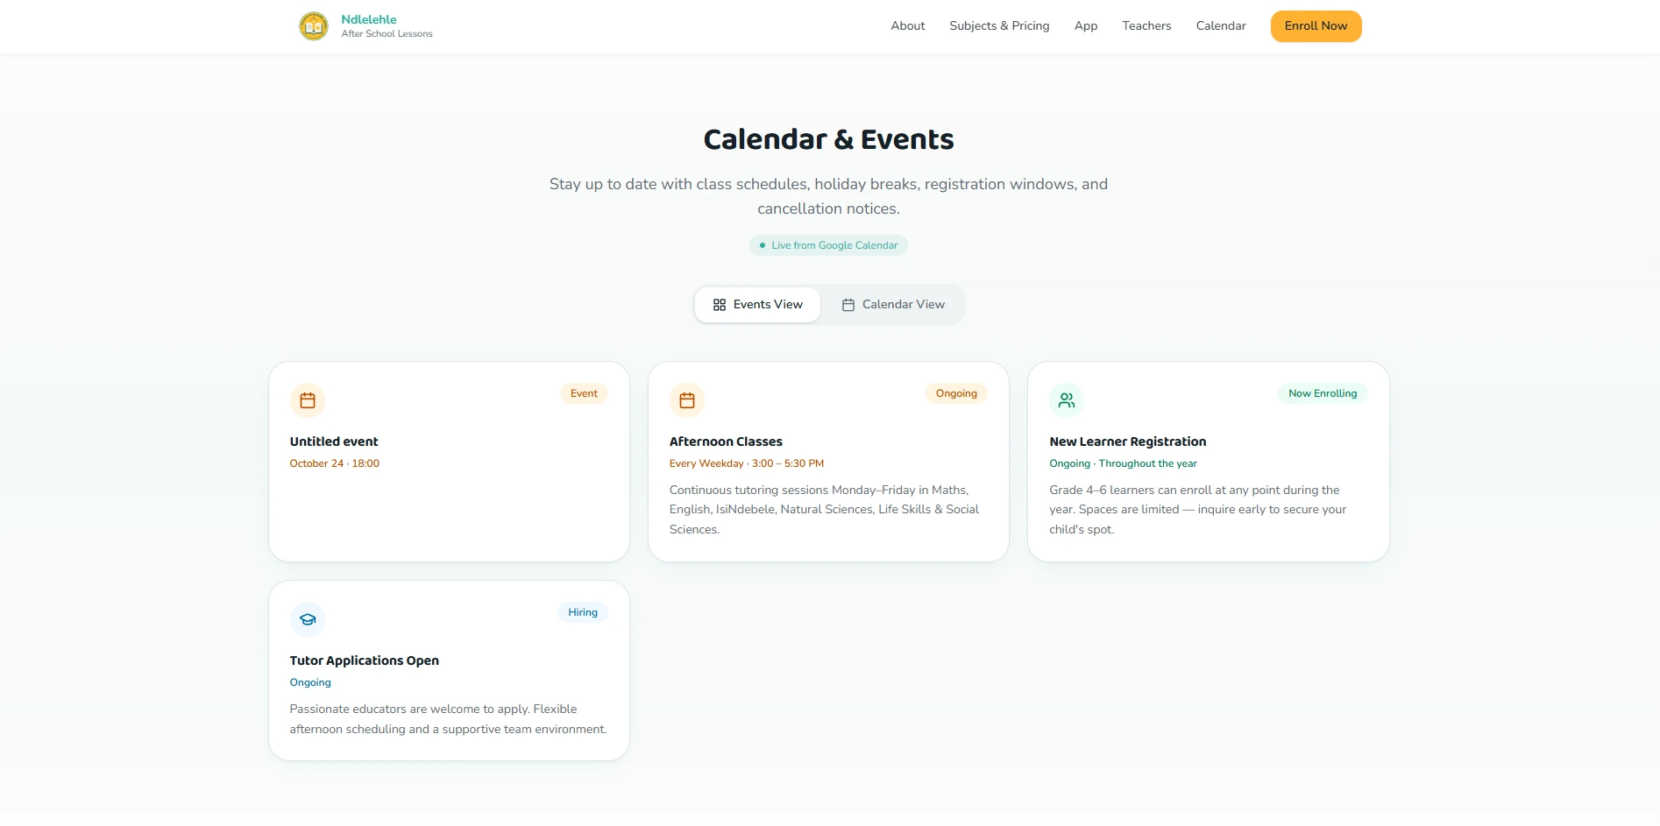
Task: Click the Now Enrolling badge
Action: coord(1323,393)
